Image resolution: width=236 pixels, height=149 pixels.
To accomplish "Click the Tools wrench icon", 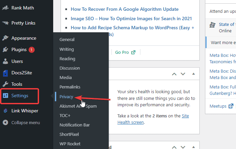I will pyautogui.click(x=5, y=84).
